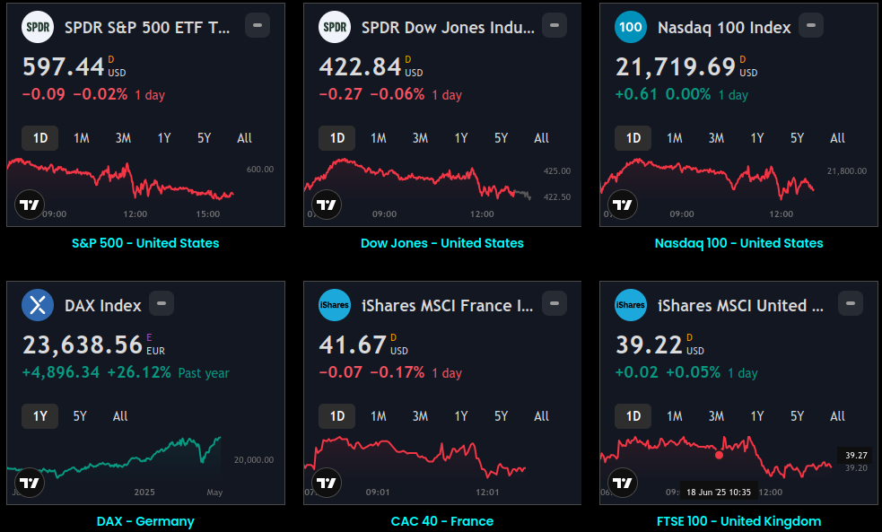Image resolution: width=882 pixels, height=532 pixels.
Task: Toggle the minus button beside DAX Index
Action: point(162,303)
